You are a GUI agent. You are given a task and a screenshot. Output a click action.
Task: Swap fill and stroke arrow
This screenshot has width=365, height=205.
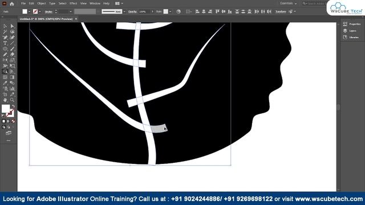click(13, 106)
